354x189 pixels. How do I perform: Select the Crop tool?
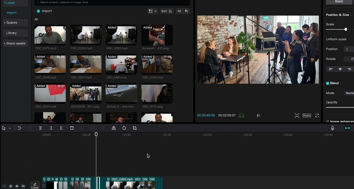tap(135, 128)
